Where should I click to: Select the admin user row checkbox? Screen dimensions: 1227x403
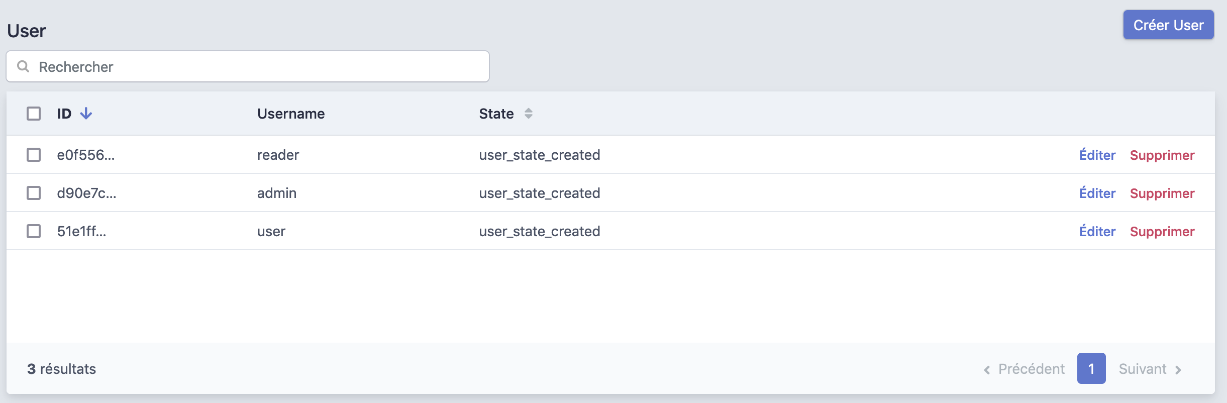[x=34, y=193]
